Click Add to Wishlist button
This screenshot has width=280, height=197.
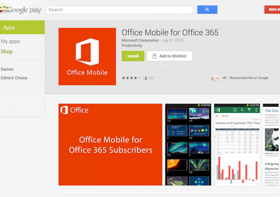(x=170, y=56)
